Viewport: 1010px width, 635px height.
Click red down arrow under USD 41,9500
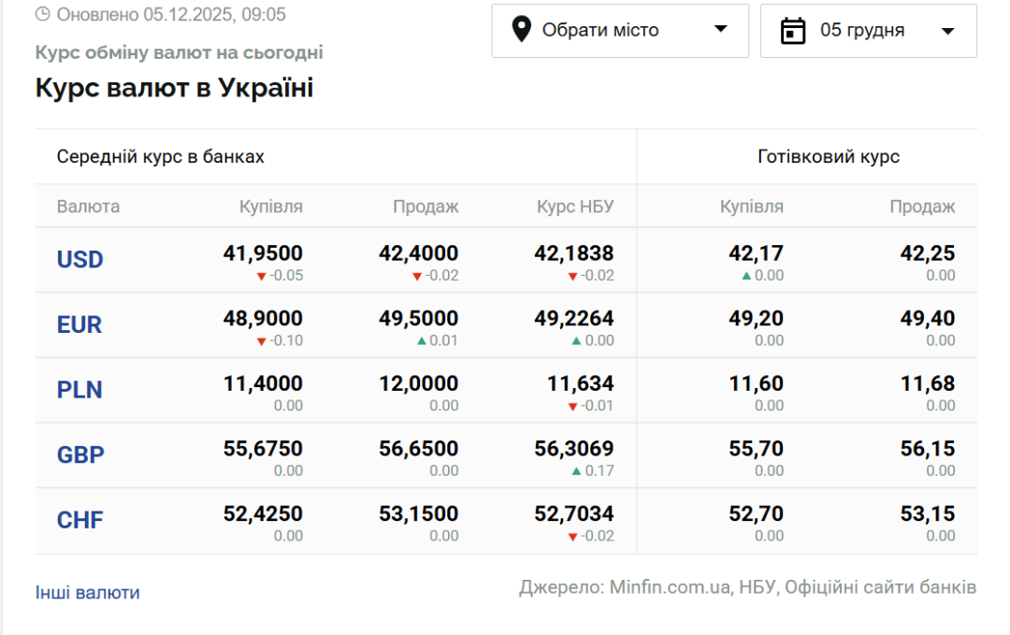click(262, 276)
